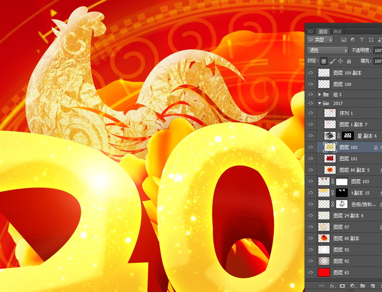Hide the 图层 102 layer
Screen dimensions: 382x292
311,147
